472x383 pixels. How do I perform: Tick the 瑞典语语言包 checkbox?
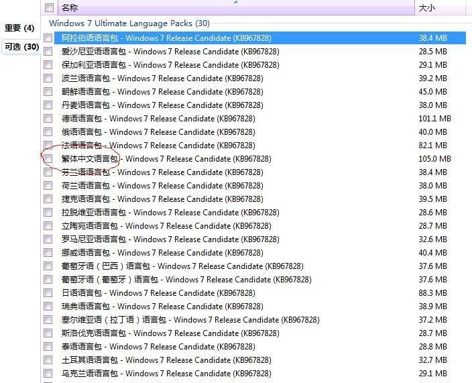(x=48, y=307)
